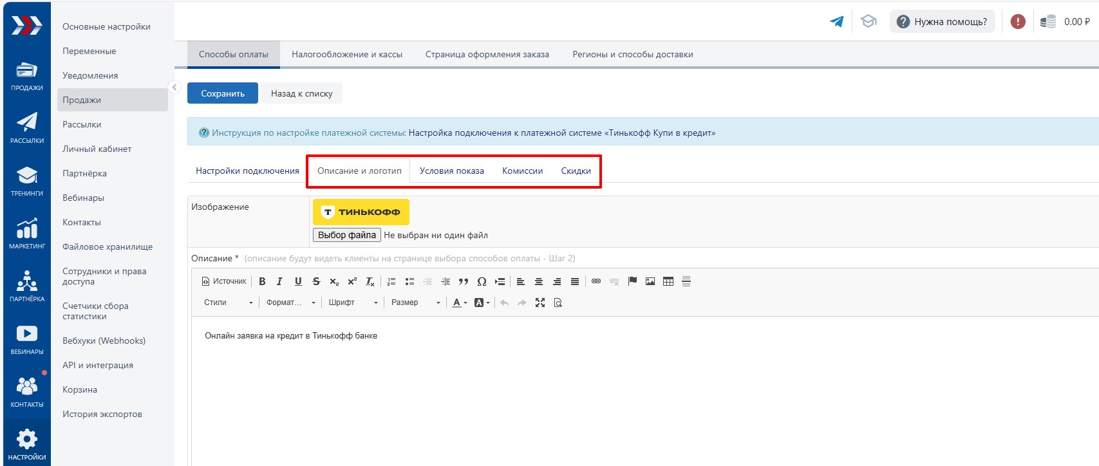Open background color picker
This screenshot has width=1099, height=466.
pos(482,303)
